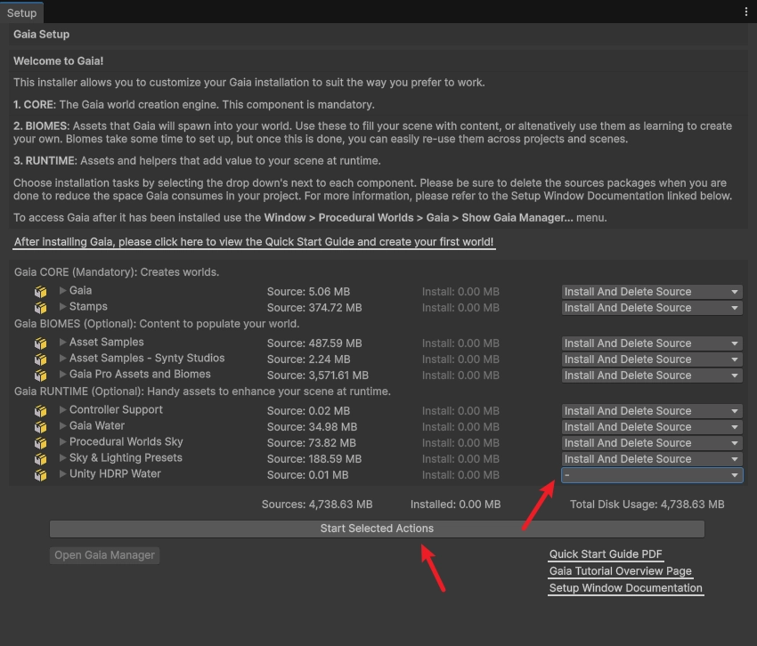Expand the Procedural Worlds Sky foldout
Screen dimensions: 757x646
[62, 441]
